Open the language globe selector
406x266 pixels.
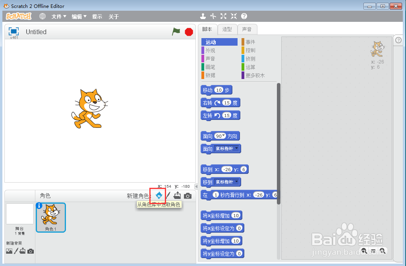point(42,16)
